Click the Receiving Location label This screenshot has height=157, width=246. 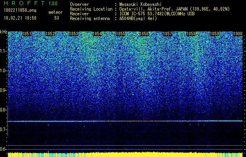[91, 9]
